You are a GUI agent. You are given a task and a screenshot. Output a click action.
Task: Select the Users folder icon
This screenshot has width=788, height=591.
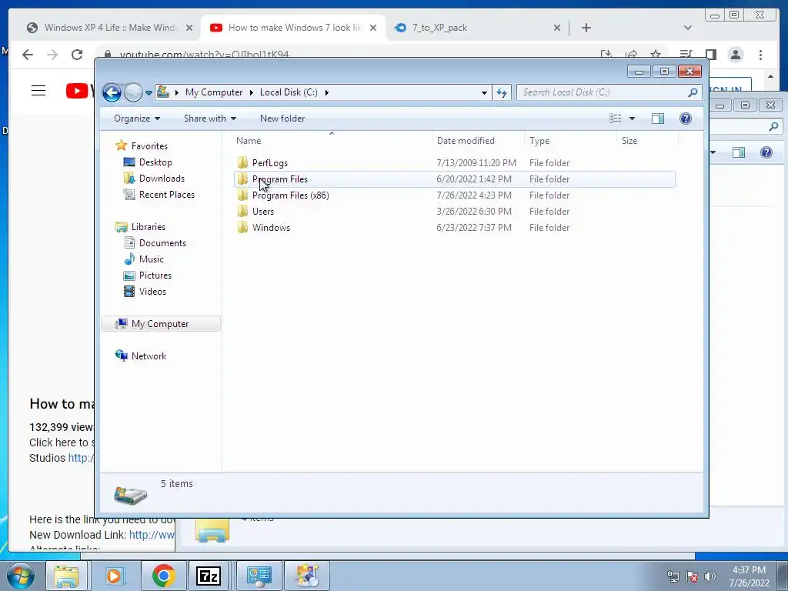242,211
